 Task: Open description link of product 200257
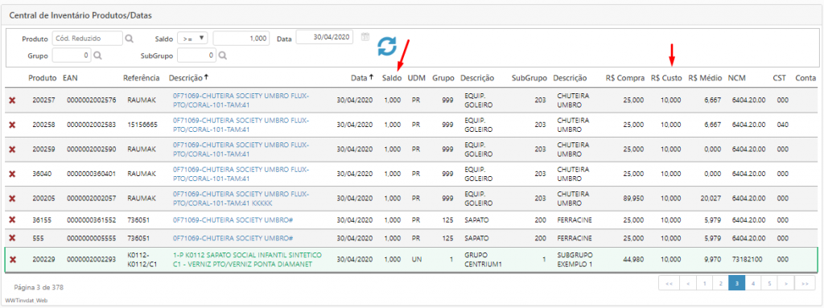pos(241,101)
